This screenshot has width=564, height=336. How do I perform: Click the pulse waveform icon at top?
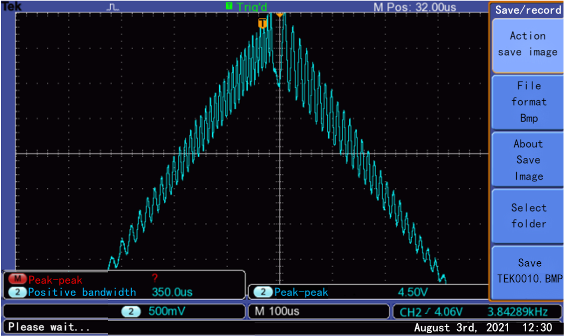(113, 7)
